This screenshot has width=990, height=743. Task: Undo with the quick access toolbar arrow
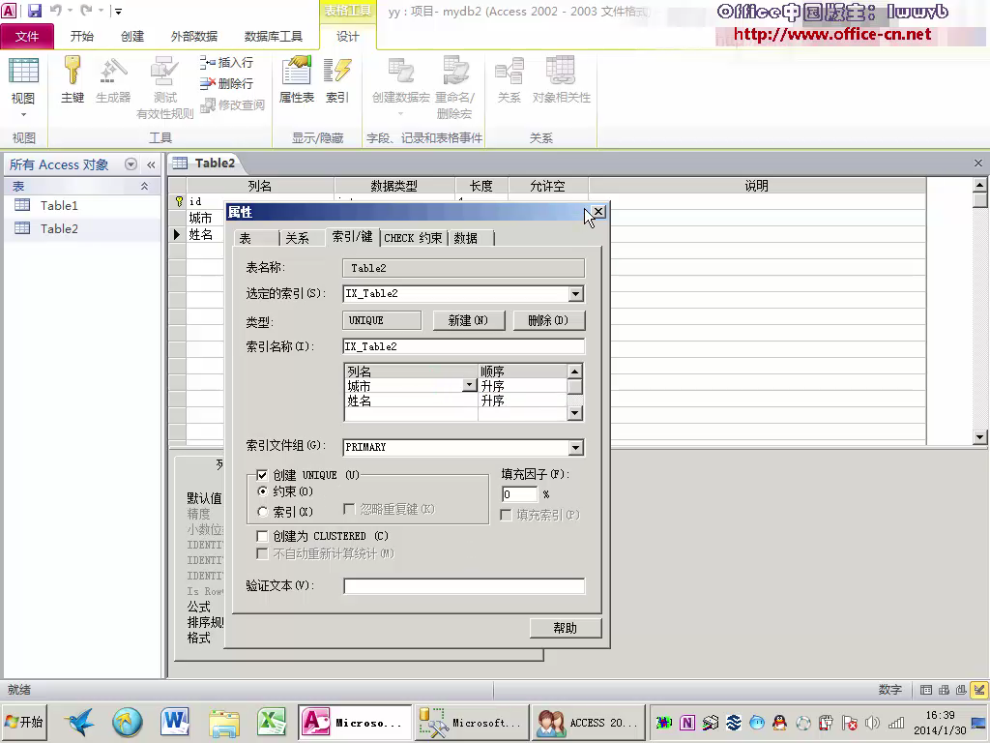pos(56,11)
